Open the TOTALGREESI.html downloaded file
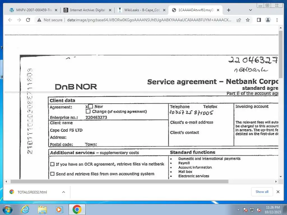Screen dimensions: 287x215 tap(32, 192)
